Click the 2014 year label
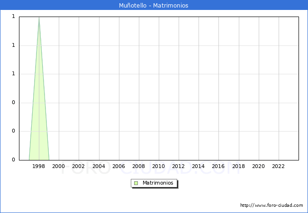The image size is (308, 213). click(199, 167)
